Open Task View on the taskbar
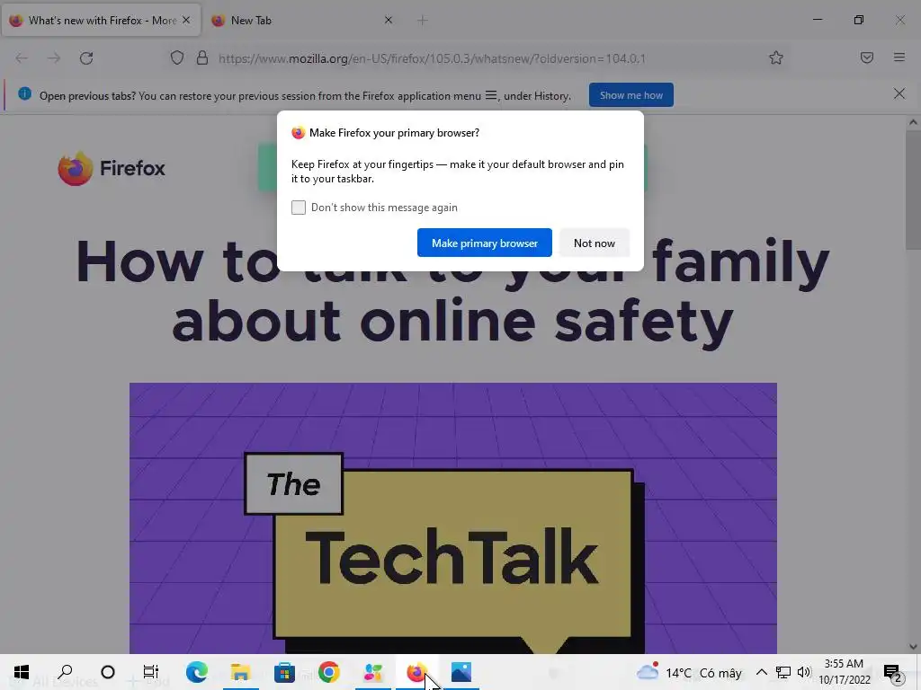This screenshot has height=690, width=921. (151, 672)
